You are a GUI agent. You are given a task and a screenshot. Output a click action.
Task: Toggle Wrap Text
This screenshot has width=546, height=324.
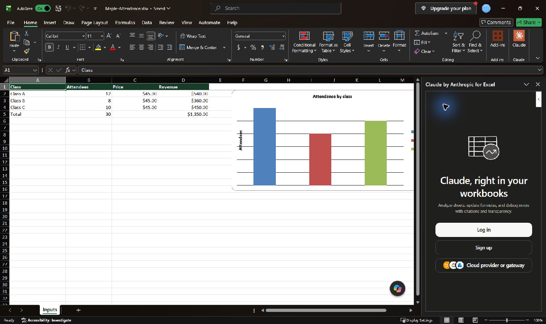tap(193, 36)
